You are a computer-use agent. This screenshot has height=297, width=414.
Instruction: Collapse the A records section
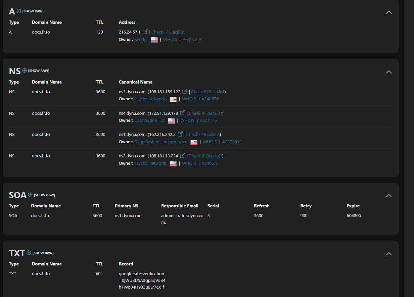pos(389,12)
